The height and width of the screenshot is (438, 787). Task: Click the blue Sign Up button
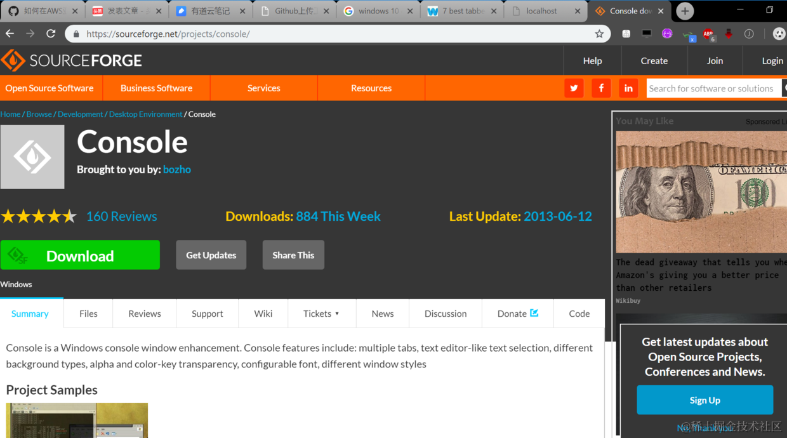705,400
